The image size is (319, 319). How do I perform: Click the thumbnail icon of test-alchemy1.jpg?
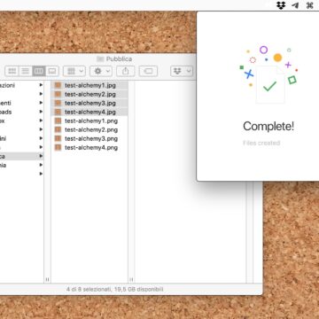point(58,85)
